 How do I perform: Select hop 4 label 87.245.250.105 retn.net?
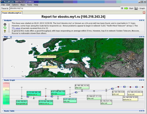pyautogui.click(x=58, y=93)
